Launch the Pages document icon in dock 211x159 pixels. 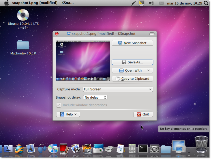(x=120, y=149)
